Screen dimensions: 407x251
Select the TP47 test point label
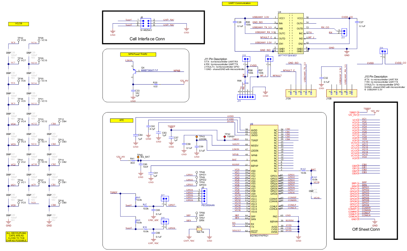tap(20, 201)
